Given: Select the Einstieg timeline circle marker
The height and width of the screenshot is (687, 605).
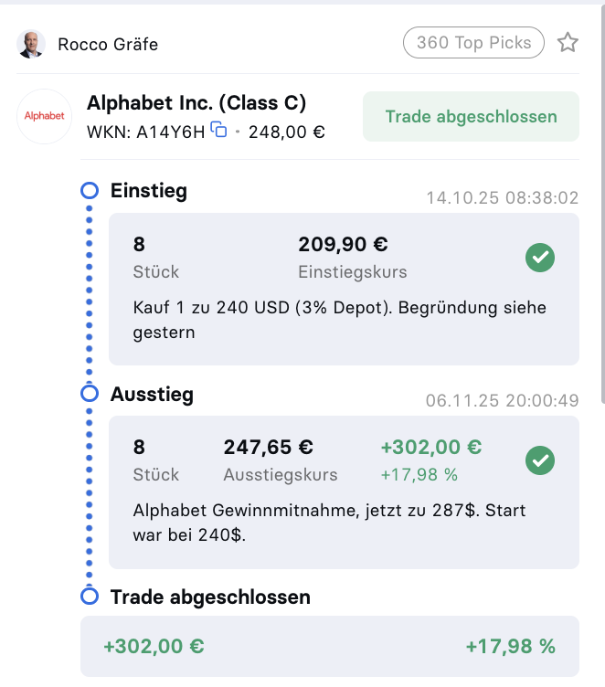Looking at the screenshot, I should coord(90,191).
